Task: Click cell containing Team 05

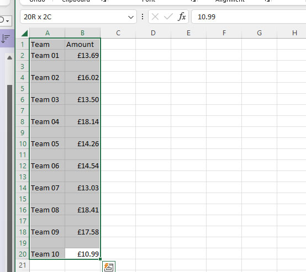Action: click(48, 143)
